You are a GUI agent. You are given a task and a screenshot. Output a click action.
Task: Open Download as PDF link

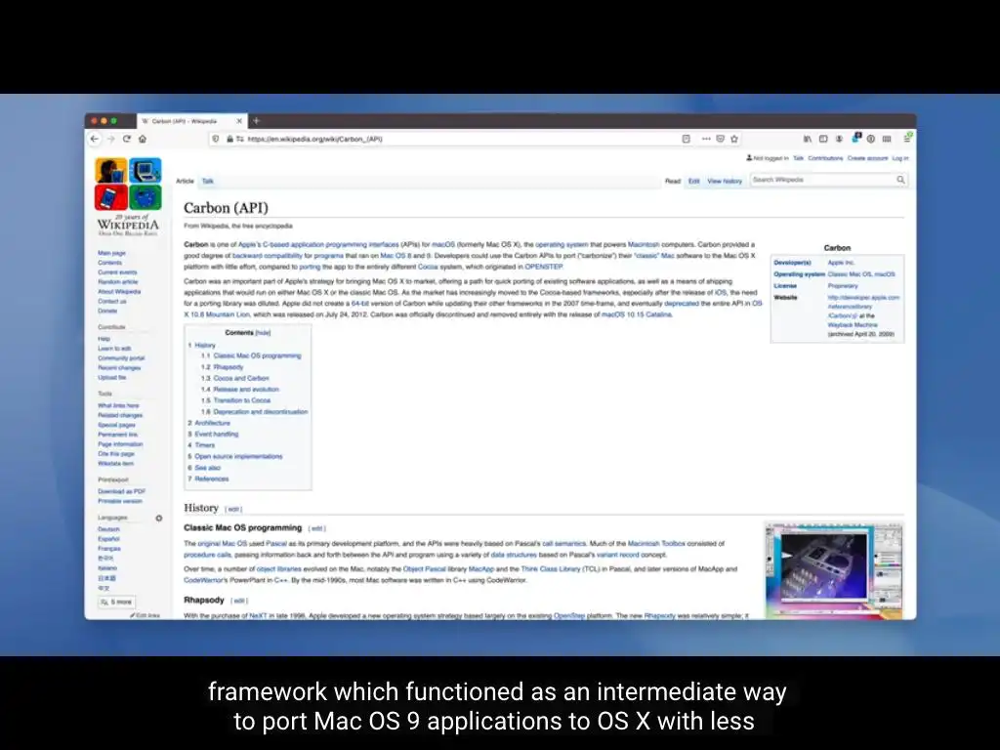tap(122, 492)
